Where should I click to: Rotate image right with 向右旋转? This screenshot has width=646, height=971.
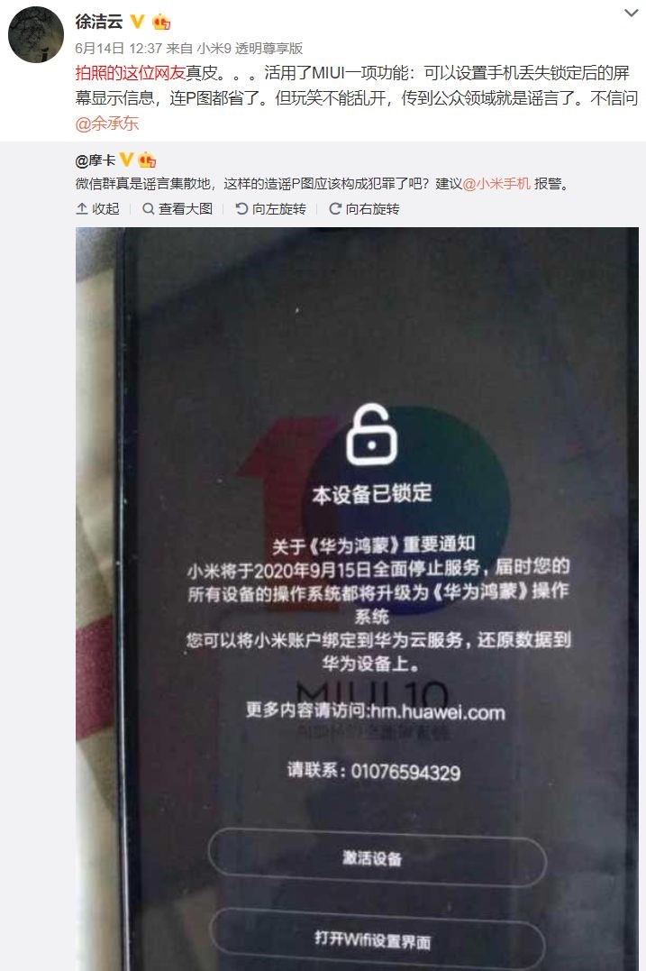(x=365, y=208)
